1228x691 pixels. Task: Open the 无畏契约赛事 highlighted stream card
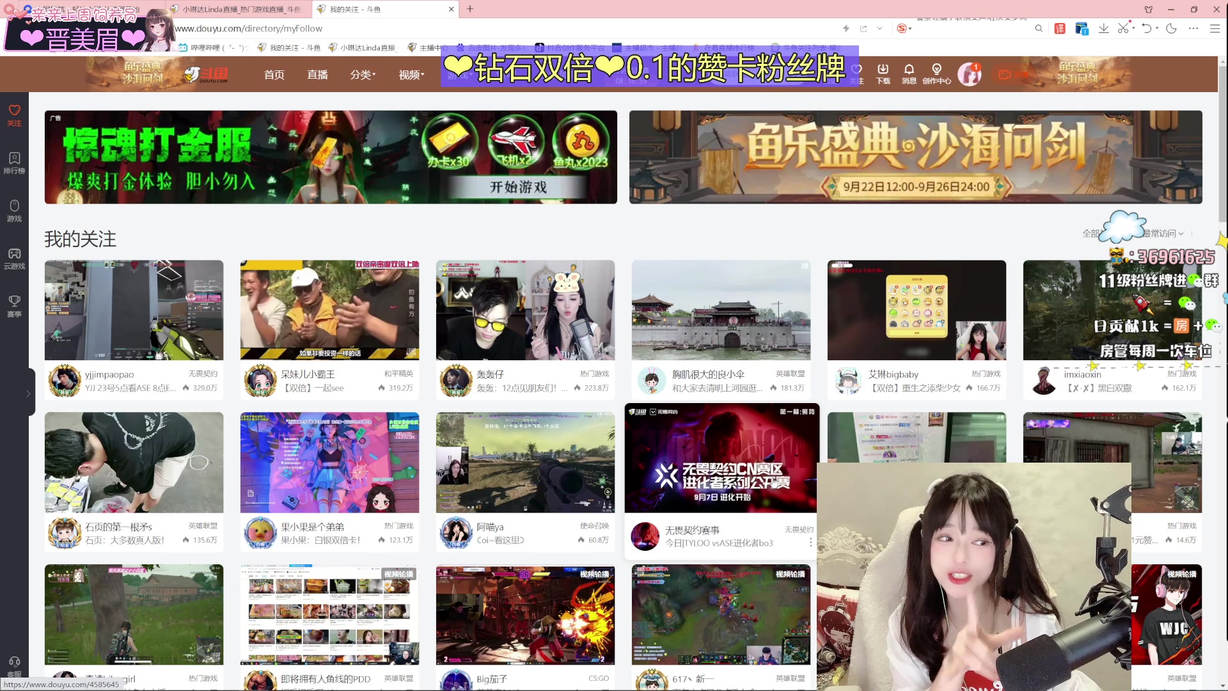[721, 480]
